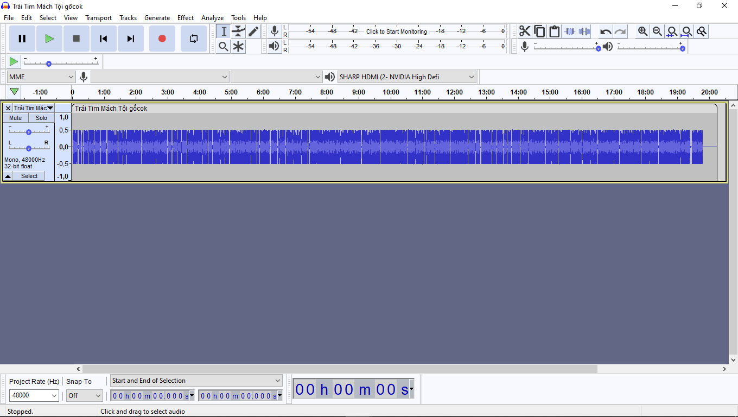Image resolution: width=738 pixels, height=417 pixels.
Task: Open the Generate menu
Action: pyautogui.click(x=157, y=17)
